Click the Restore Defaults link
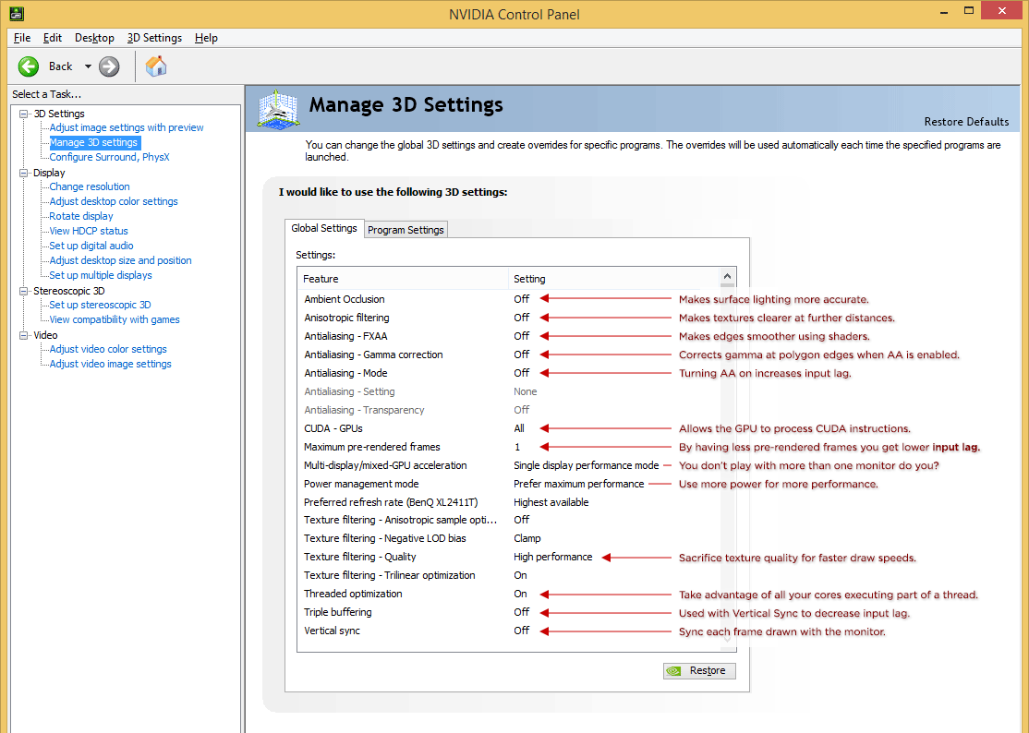Image resolution: width=1029 pixels, height=733 pixels. coord(966,122)
